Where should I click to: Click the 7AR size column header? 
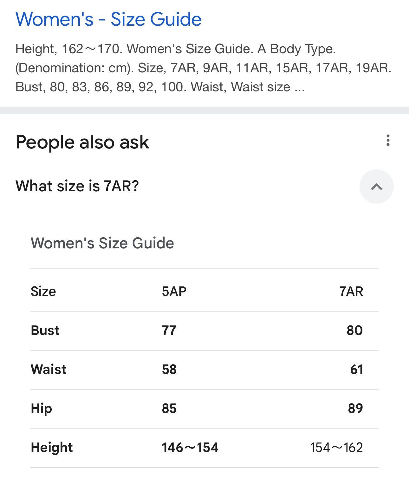pyautogui.click(x=351, y=291)
